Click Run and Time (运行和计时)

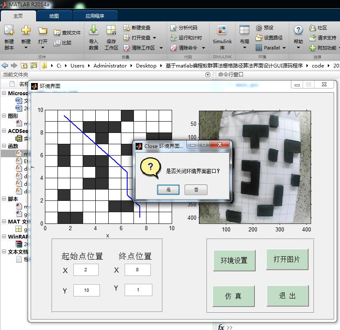click(x=186, y=38)
